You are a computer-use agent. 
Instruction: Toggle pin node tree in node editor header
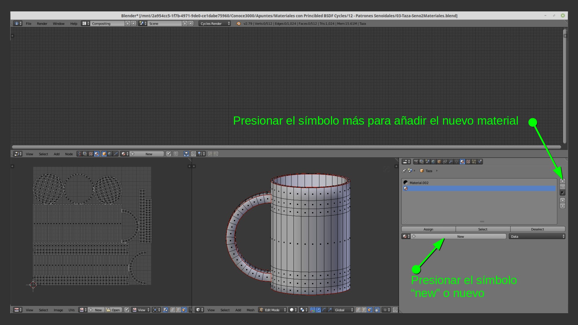tap(169, 154)
